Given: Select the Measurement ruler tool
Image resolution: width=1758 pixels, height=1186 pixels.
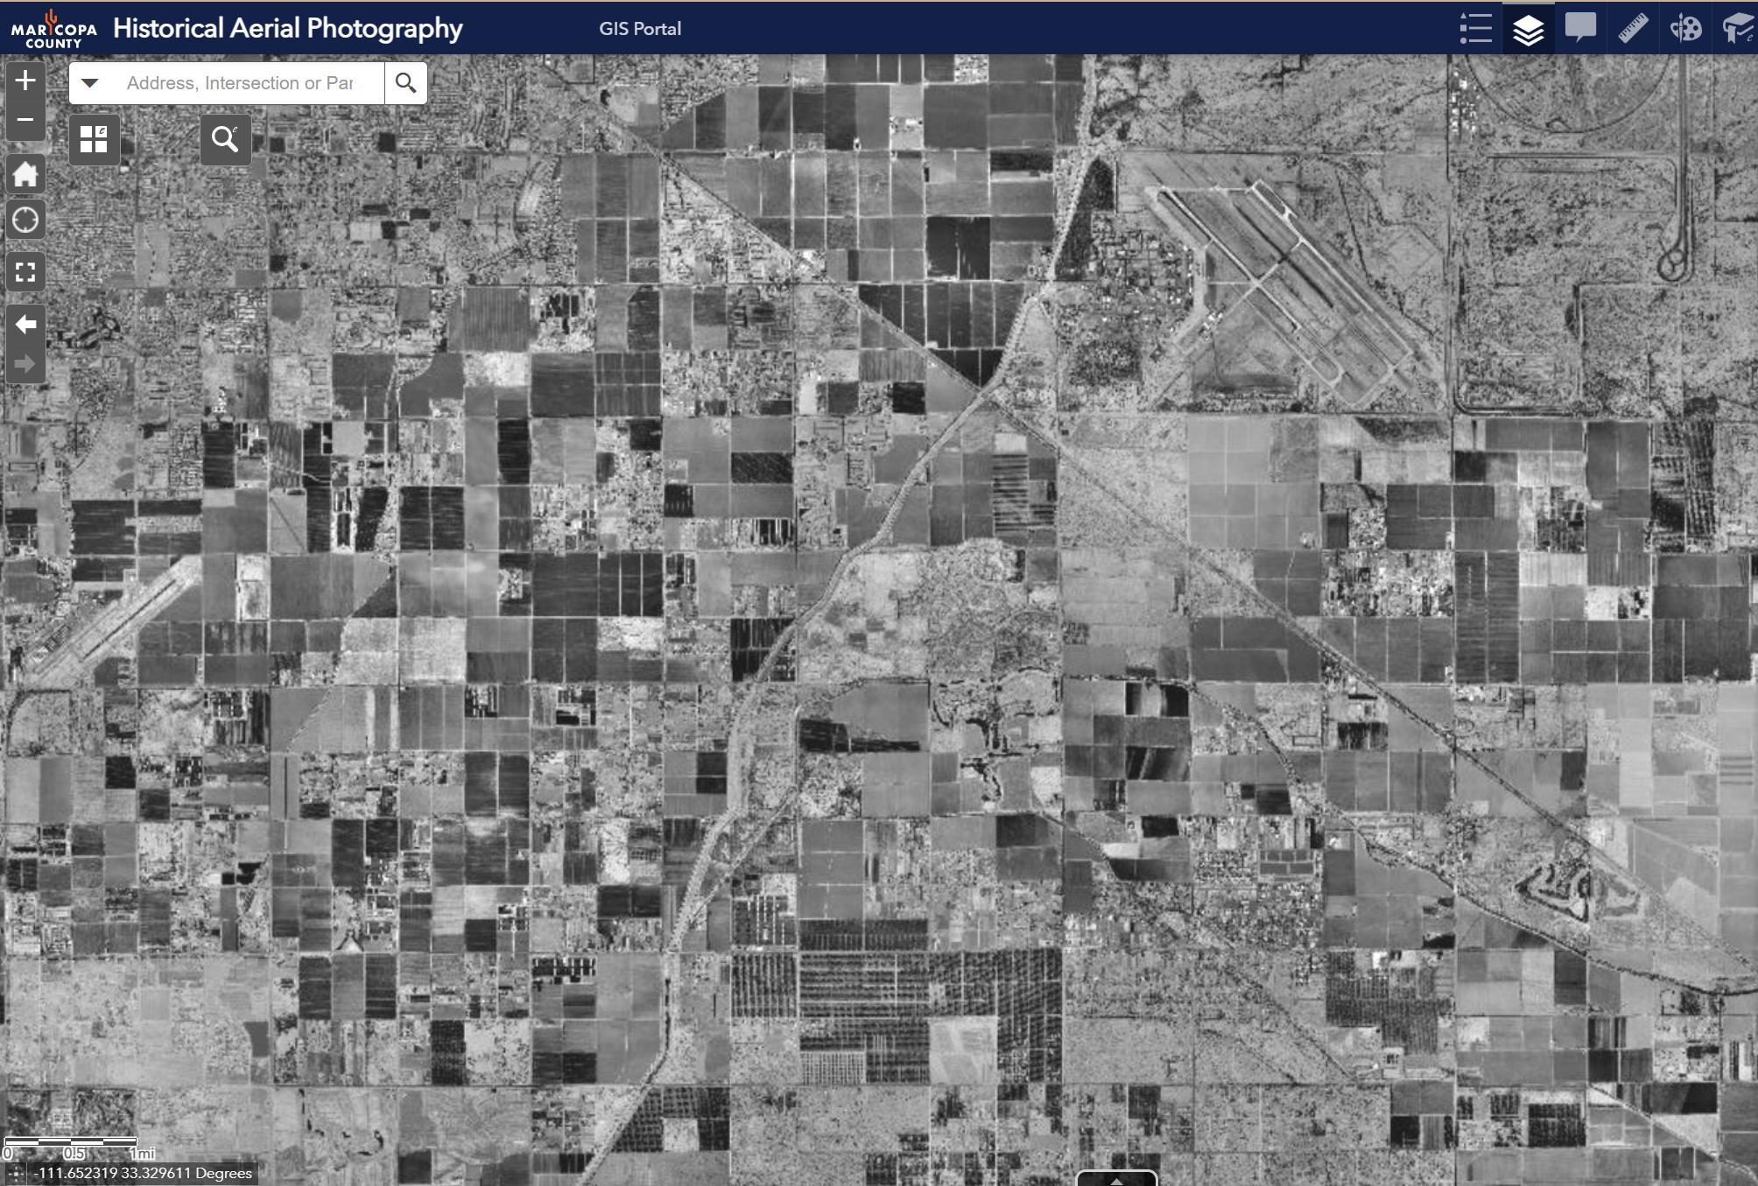Looking at the screenshot, I should pos(1633,28).
